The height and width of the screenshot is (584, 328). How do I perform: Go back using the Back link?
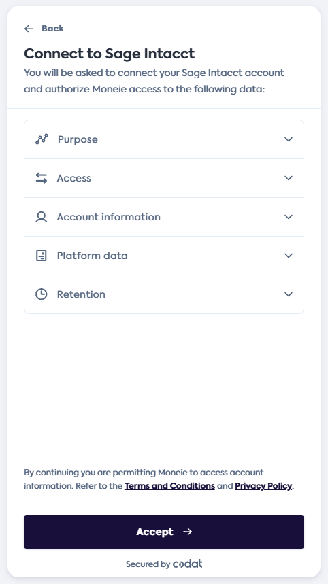click(x=44, y=29)
